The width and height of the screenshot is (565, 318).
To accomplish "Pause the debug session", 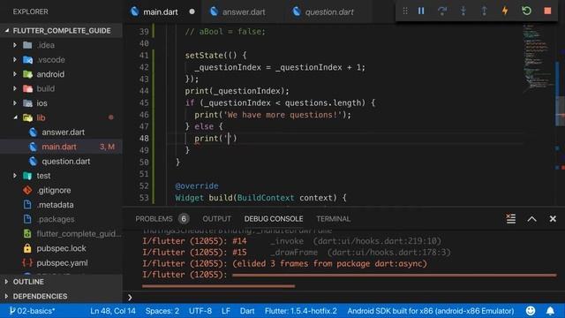I will pos(421,11).
